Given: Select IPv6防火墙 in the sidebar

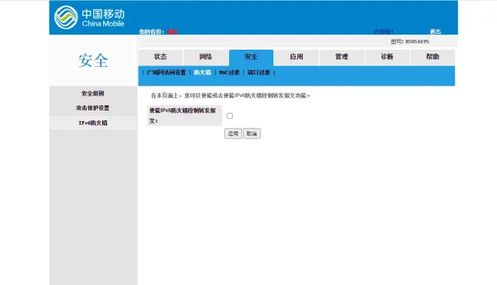Looking at the screenshot, I should tap(93, 123).
